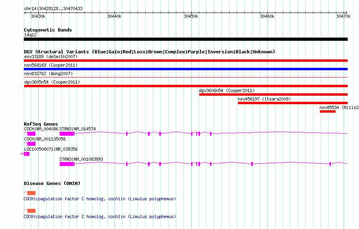The image size is (359, 229).
Task: Click the RefSeq Genes track title
Action: click(x=41, y=124)
